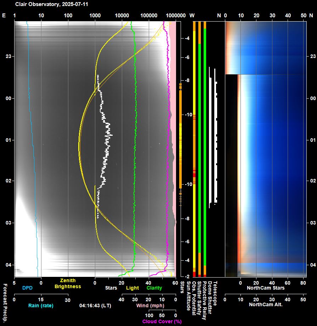Viewport: 317px width, 326px height.
Task: Select the NorthCam Alt. axis label
Action: tap(266, 304)
